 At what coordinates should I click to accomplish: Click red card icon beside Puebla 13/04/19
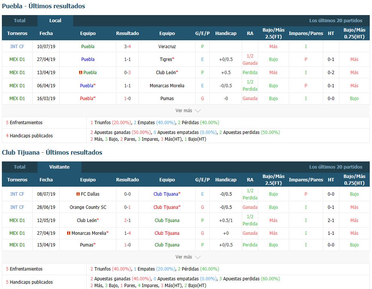pyautogui.click(x=80, y=73)
